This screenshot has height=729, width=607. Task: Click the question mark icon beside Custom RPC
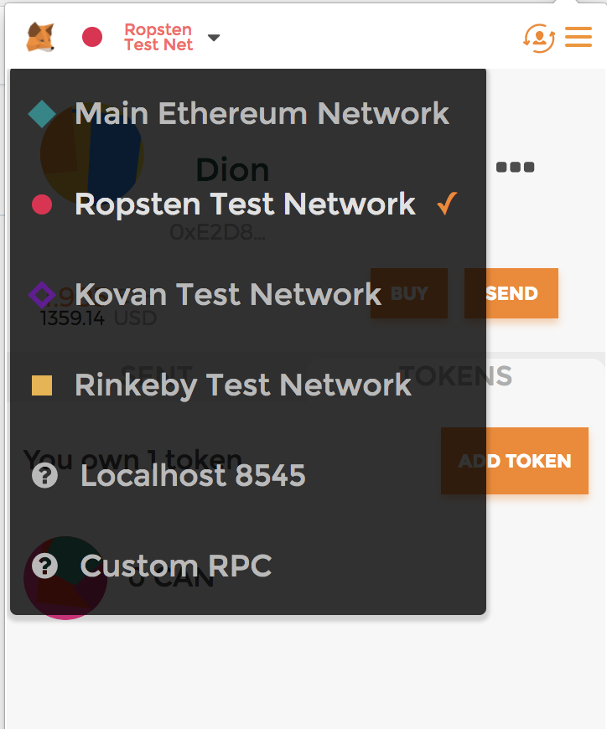(x=44, y=566)
